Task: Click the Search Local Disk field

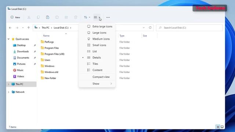Action: 189,28
